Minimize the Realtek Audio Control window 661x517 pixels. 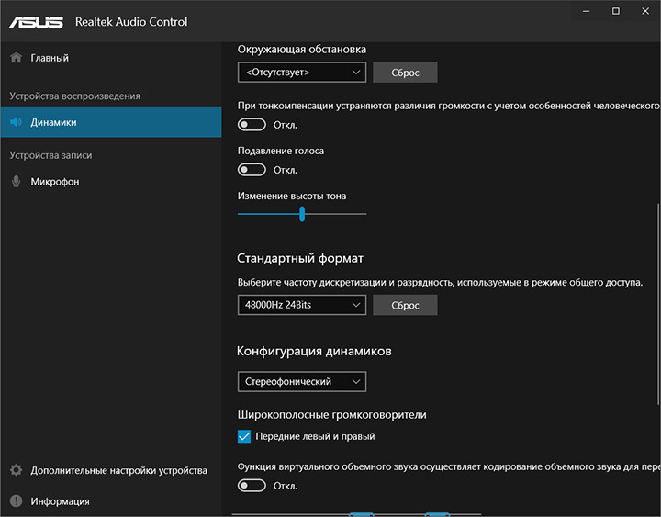click(x=583, y=11)
